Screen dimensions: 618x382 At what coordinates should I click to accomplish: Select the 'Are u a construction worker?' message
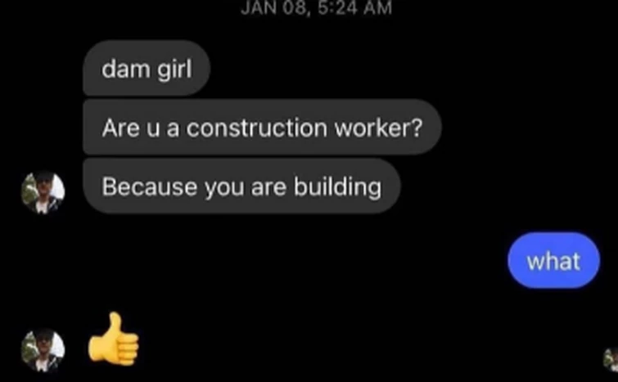pyautogui.click(x=262, y=127)
